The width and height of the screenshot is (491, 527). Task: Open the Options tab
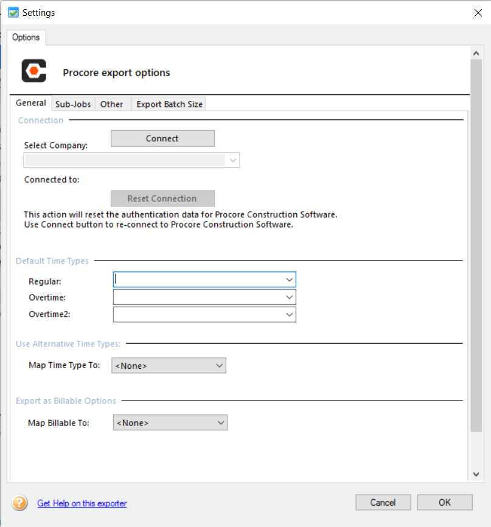(26, 37)
